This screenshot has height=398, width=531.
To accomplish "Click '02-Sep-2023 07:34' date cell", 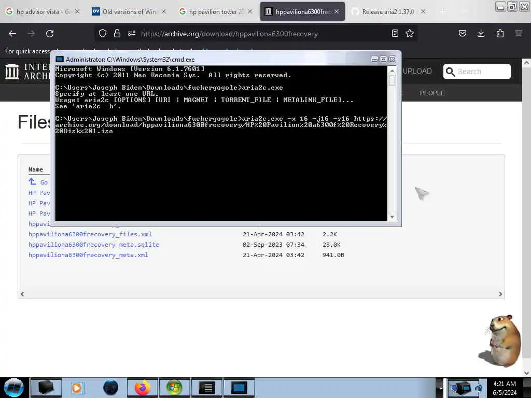I will click(x=273, y=245).
